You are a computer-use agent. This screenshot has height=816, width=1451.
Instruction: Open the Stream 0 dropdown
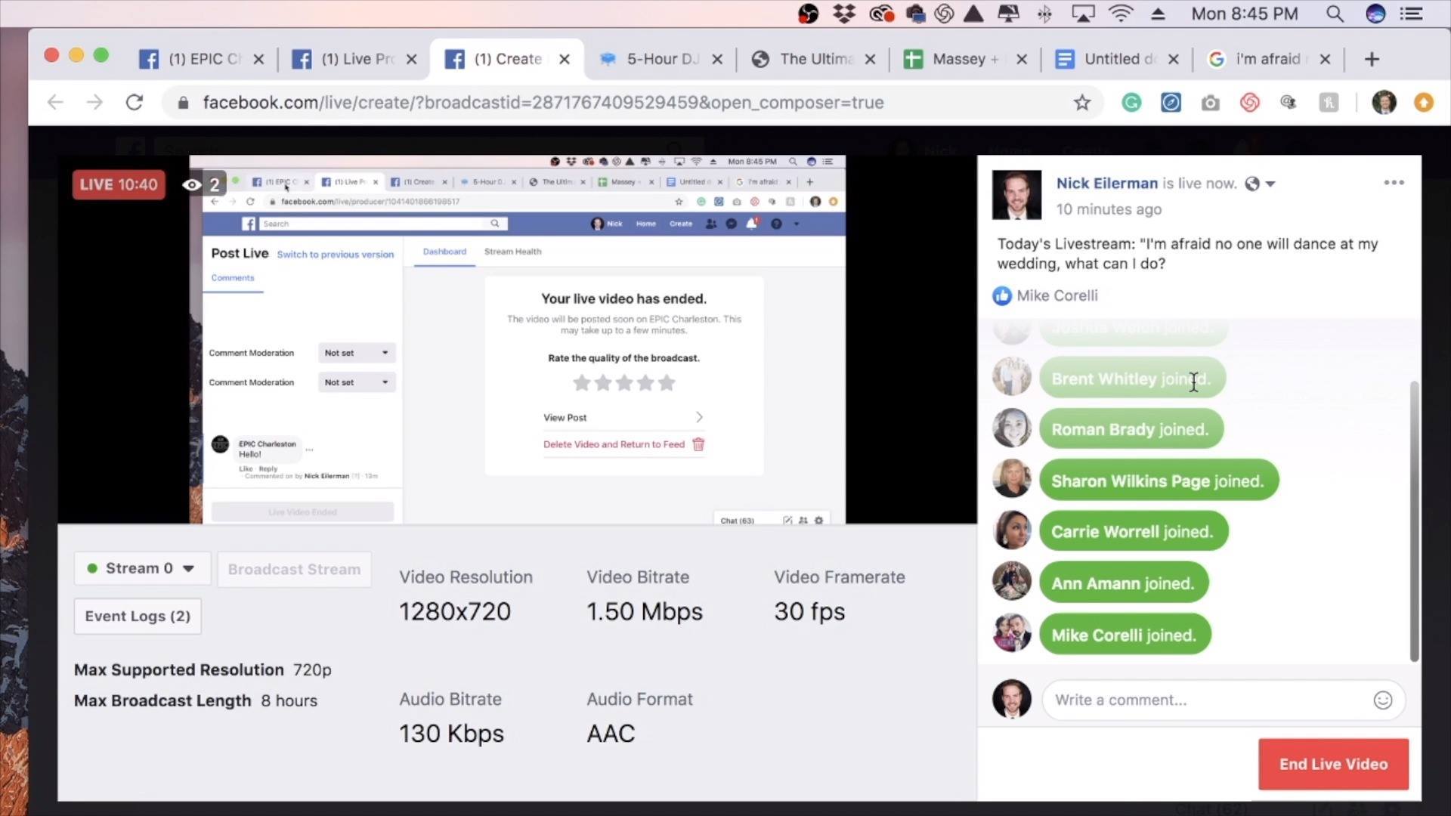(x=141, y=568)
